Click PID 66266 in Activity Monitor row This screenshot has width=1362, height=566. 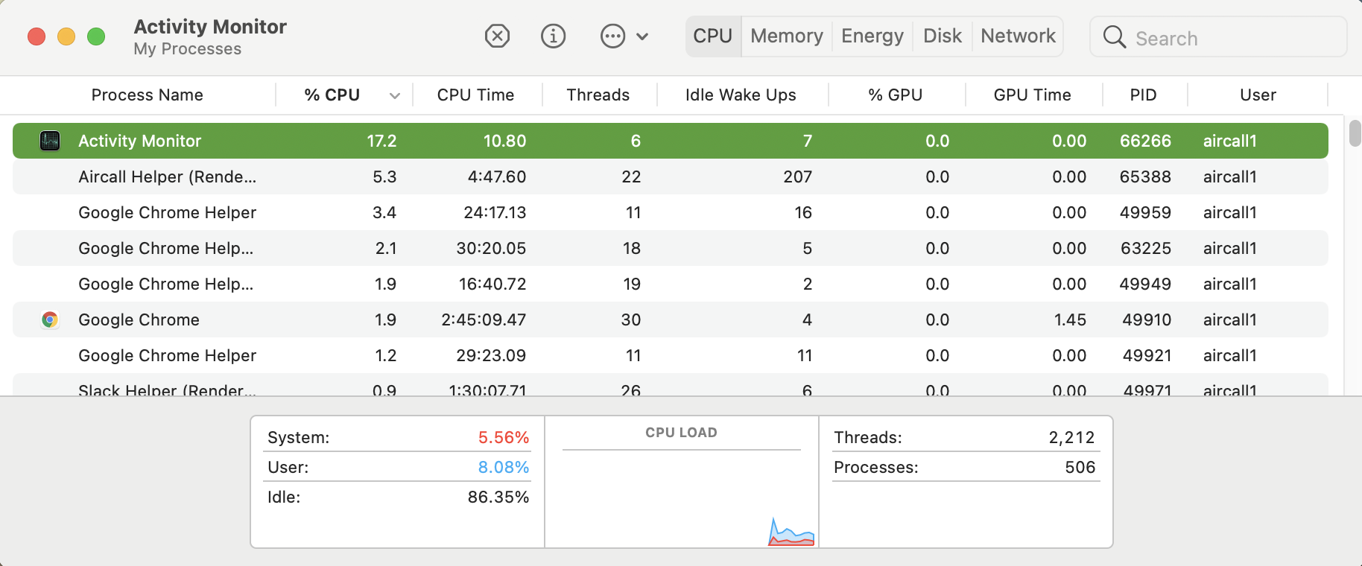click(x=1146, y=141)
